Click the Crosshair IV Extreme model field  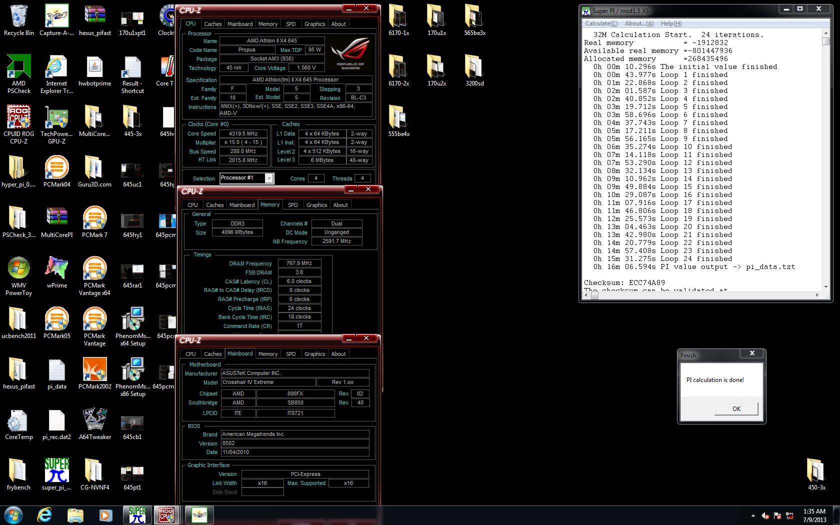pos(268,382)
